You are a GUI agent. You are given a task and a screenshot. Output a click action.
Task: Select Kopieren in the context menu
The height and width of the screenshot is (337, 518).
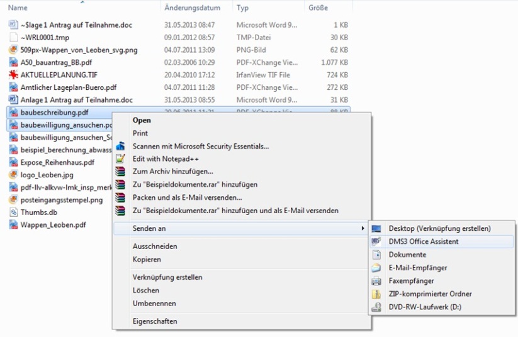coord(147,259)
